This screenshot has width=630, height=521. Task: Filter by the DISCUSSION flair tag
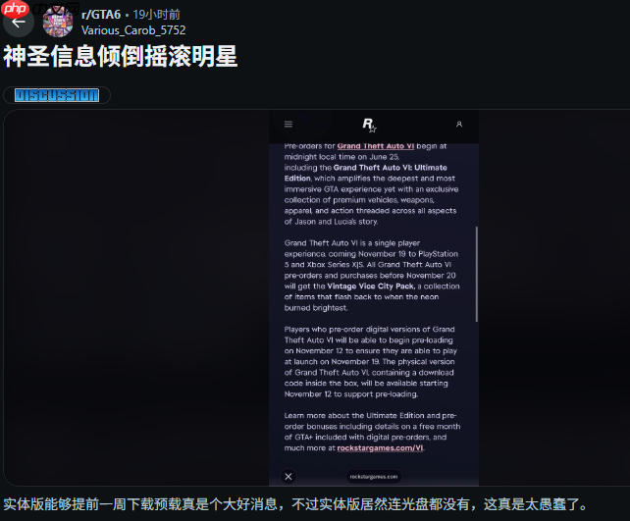tap(57, 95)
